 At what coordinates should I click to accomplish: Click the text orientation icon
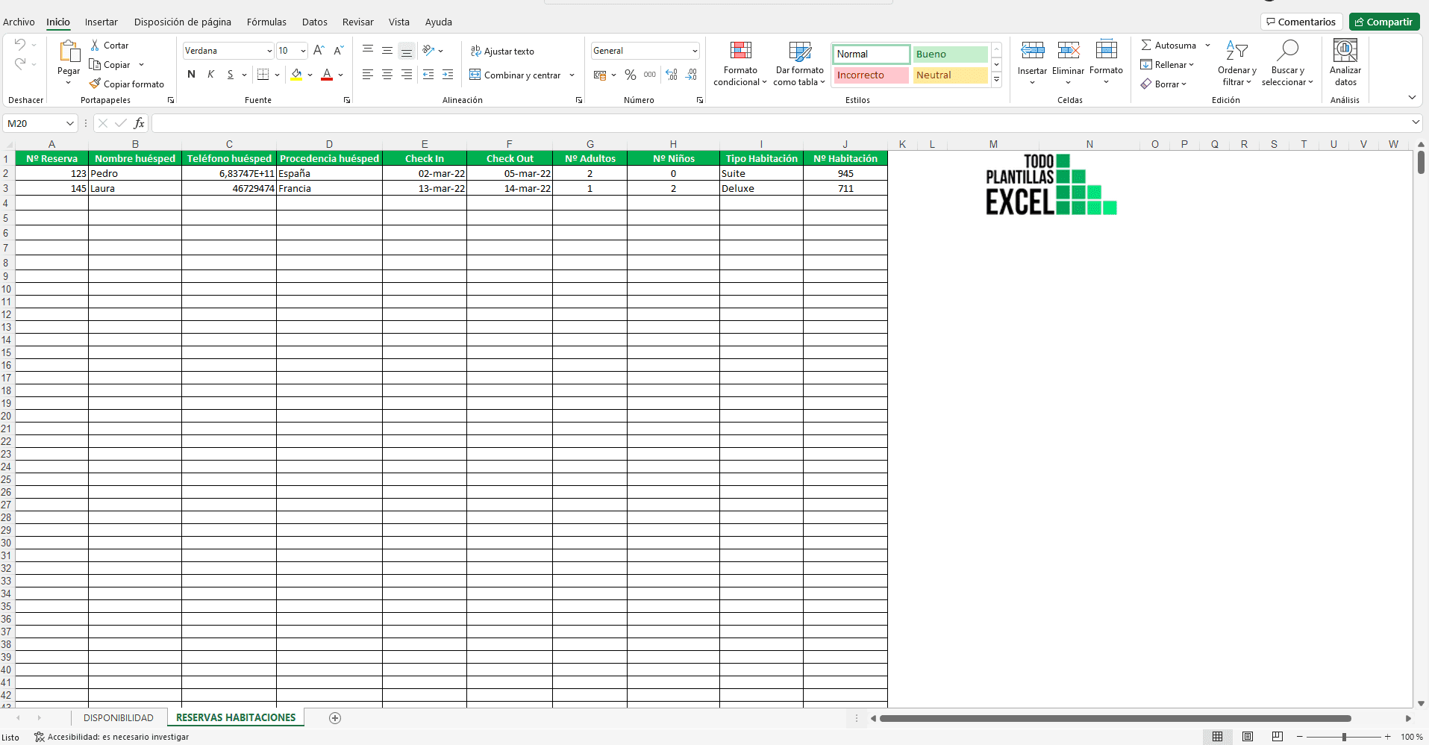[428, 51]
